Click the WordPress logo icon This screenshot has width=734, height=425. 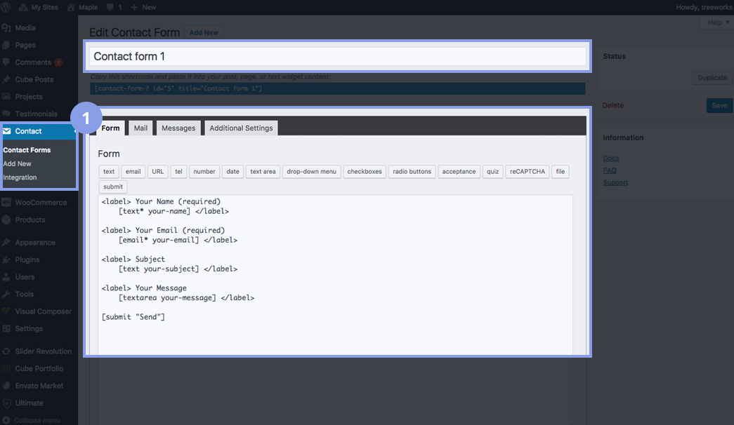click(7, 7)
